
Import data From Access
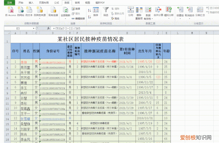(x=11, y=11)
